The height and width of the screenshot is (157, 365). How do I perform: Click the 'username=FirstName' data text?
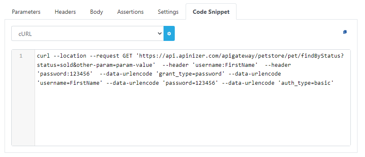70,83
